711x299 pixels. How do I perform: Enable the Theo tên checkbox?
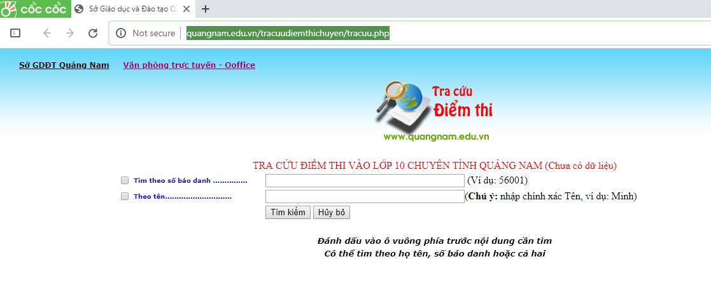pyautogui.click(x=125, y=197)
